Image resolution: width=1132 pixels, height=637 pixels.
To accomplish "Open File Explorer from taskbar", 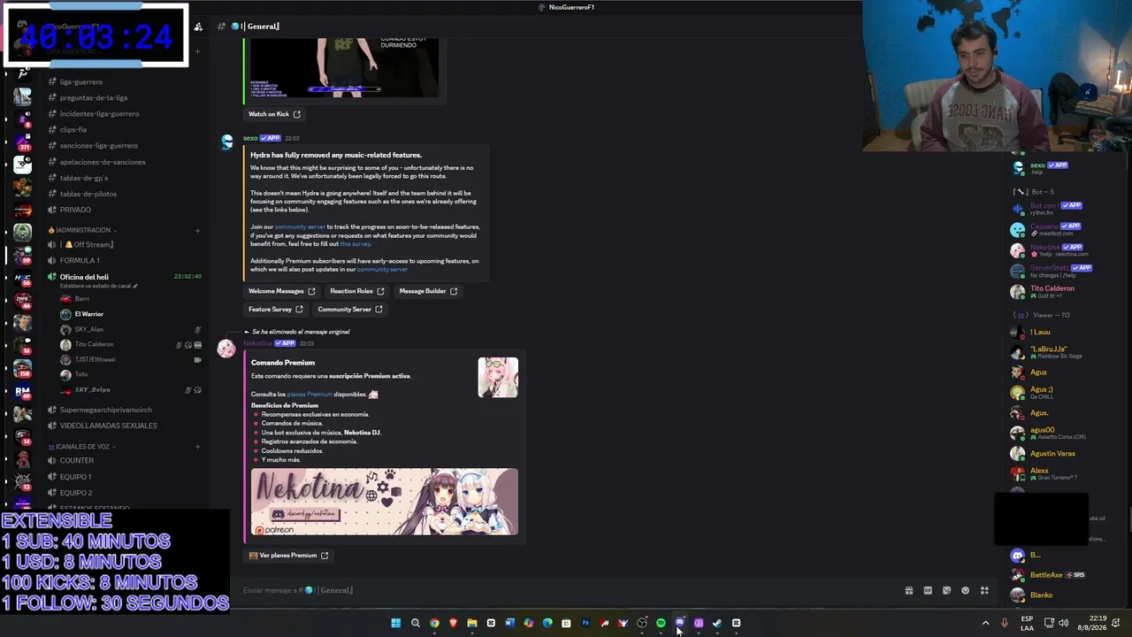I will click(x=472, y=623).
